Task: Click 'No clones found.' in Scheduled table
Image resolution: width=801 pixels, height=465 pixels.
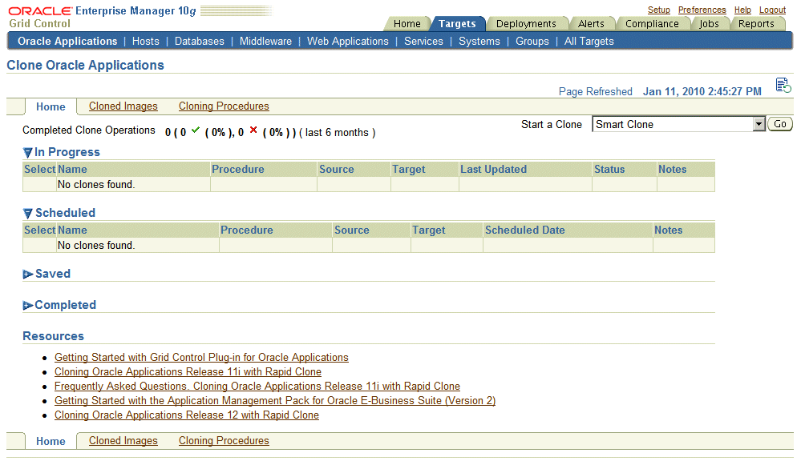Action: (x=96, y=245)
